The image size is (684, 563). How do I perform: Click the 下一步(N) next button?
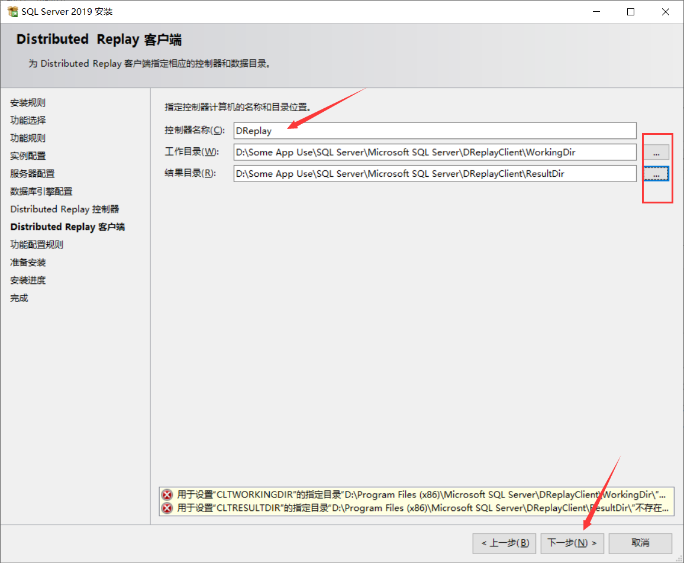572,543
